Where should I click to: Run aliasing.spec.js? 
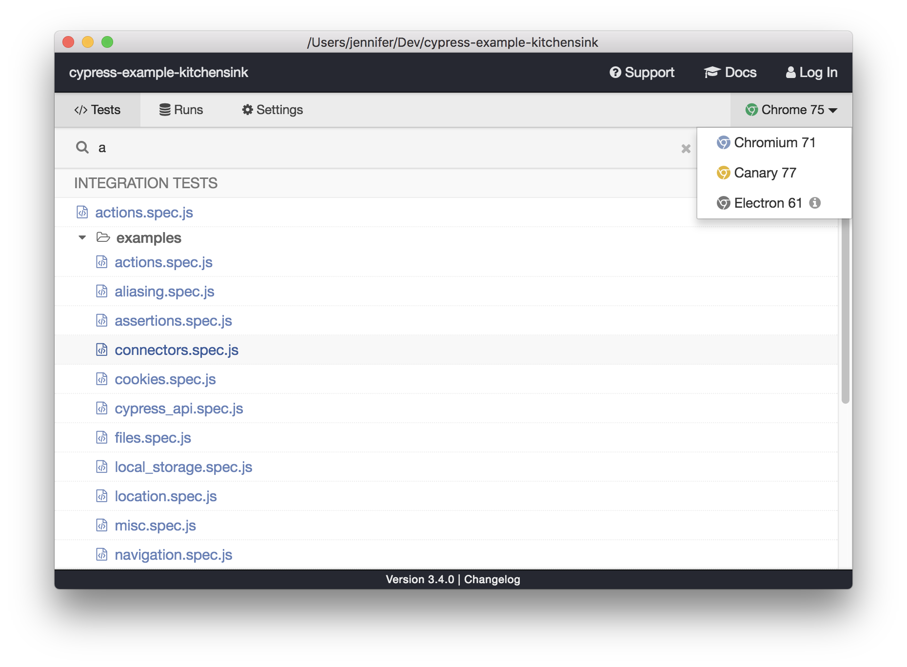(x=164, y=292)
